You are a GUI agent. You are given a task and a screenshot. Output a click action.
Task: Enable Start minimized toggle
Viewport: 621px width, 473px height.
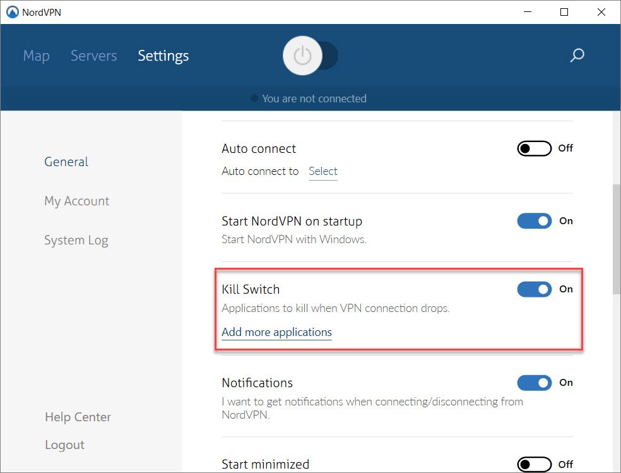535,464
